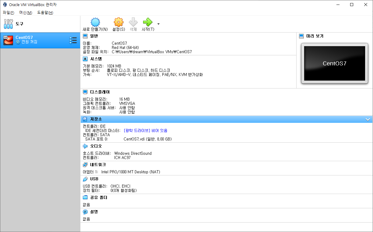Click the settings file location path text
Image resolution: width=373 pixels, height=232 pixels.
point(152,52)
